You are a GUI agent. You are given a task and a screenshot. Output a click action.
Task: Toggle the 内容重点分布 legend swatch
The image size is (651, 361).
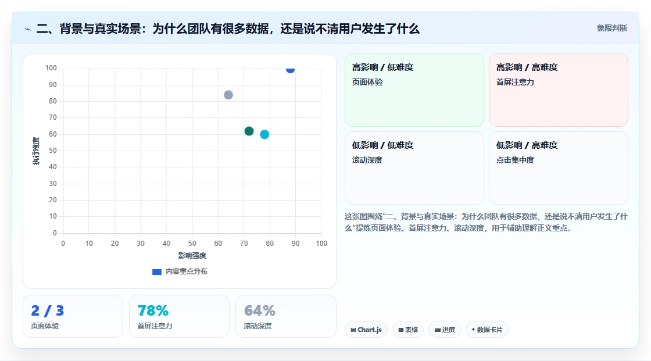tap(156, 271)
